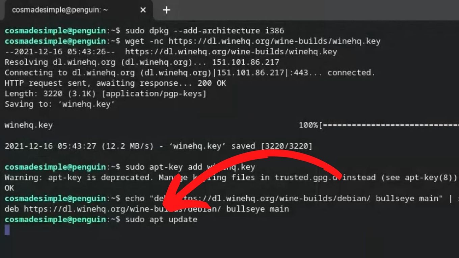The height and width of the screenshot is (258, 459).
Task: Click the 'sudo apt-key add' command line
Action: coord(130,167)
